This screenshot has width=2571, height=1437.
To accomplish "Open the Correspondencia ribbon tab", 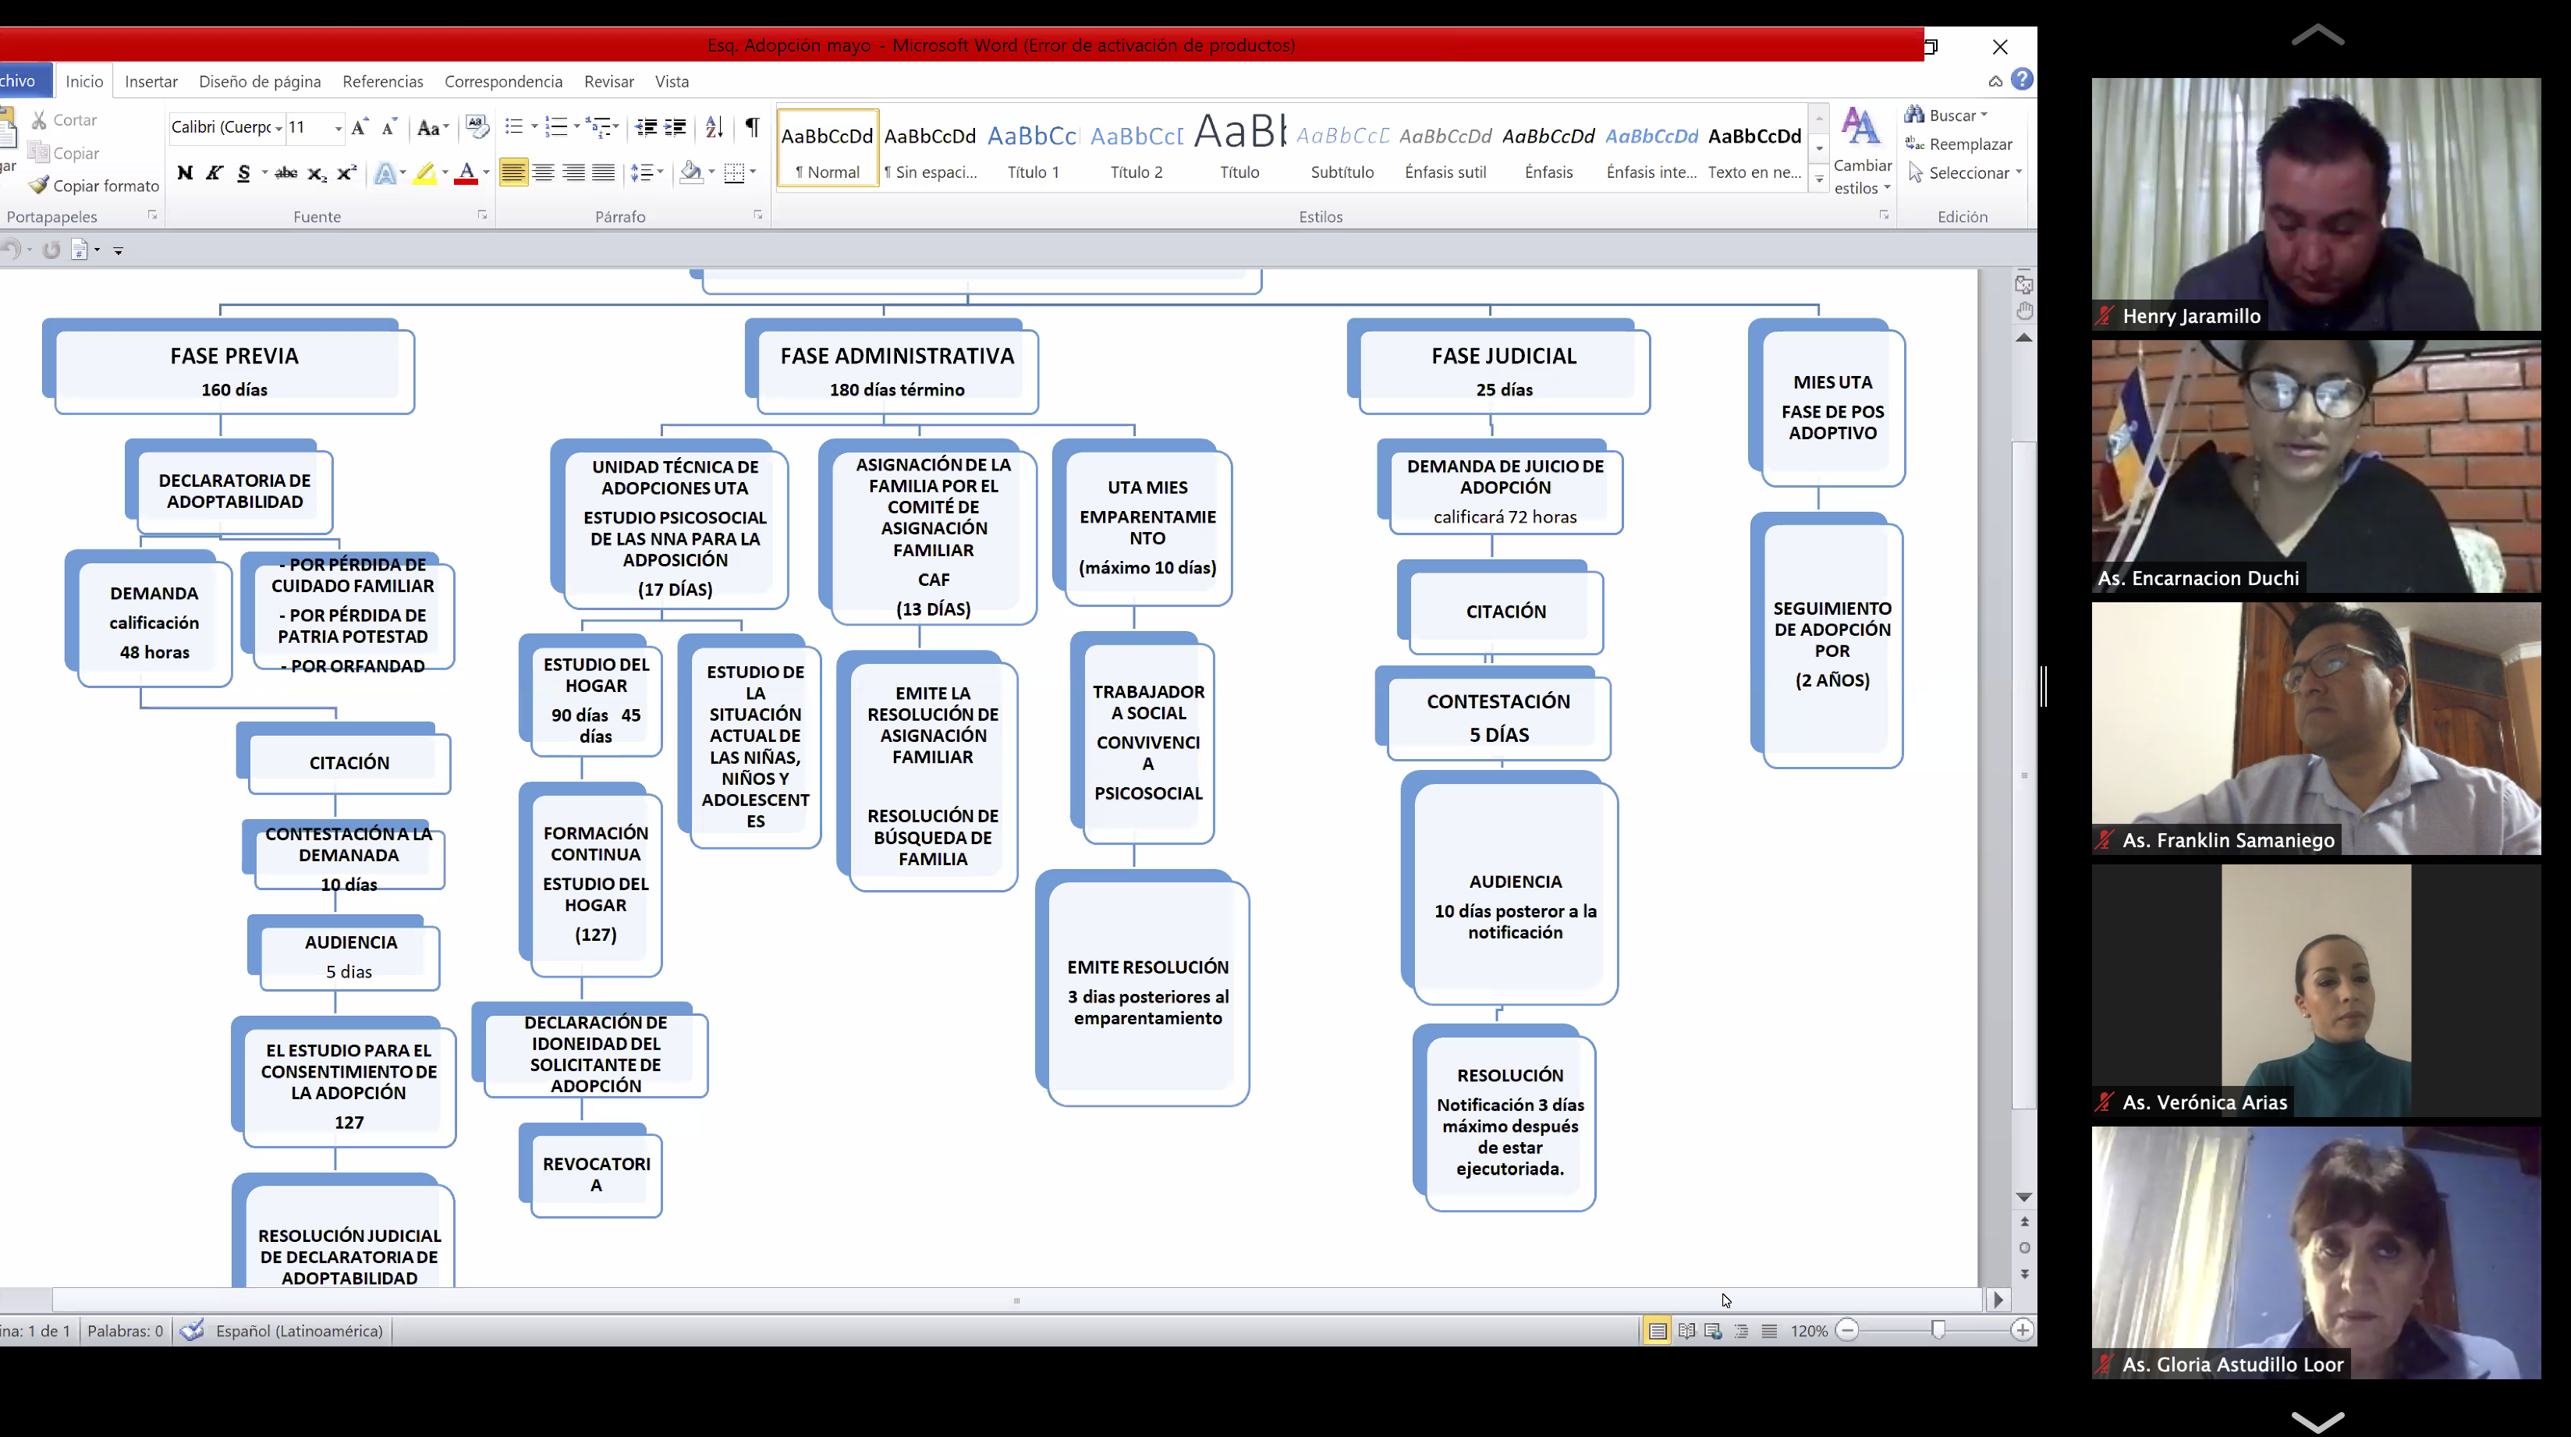I will 503,82.
